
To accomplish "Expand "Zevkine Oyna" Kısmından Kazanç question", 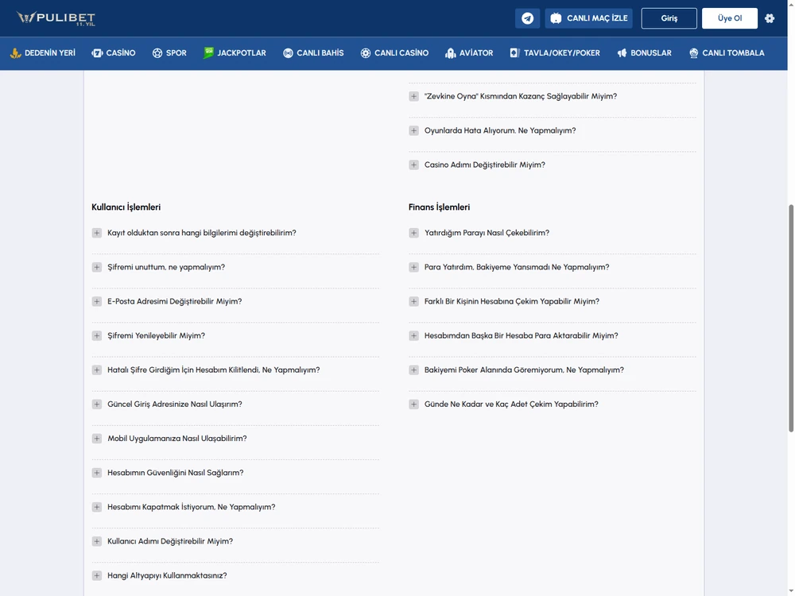I will 413,96.
